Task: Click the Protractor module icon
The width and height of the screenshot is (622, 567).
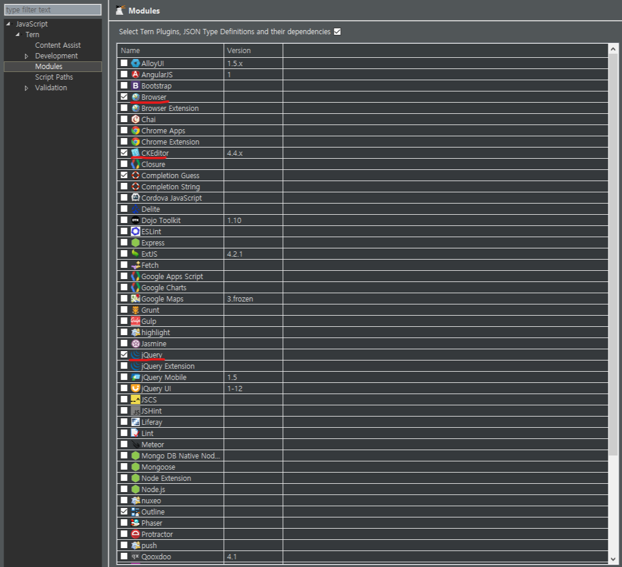Action: [135, 534]
